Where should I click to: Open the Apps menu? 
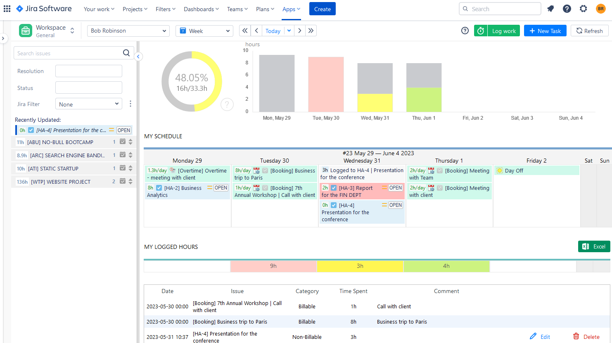[x=291, y=9]
